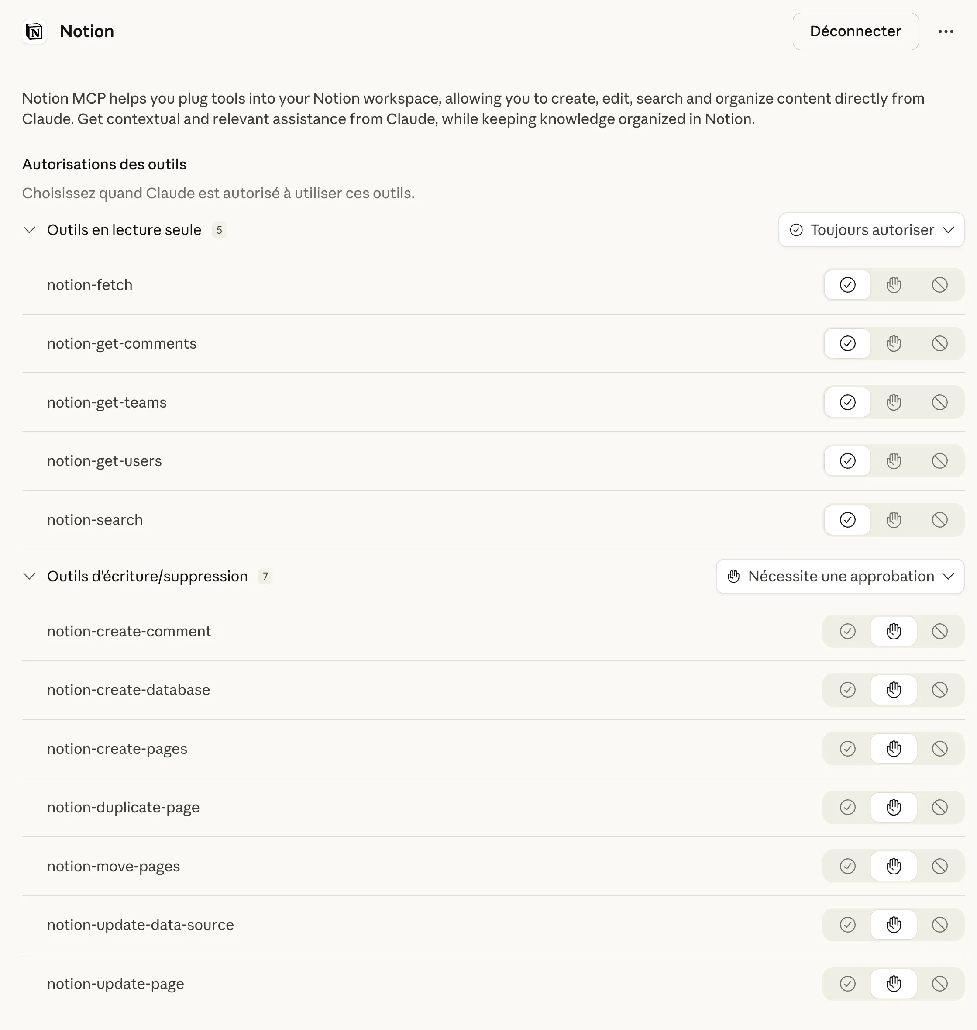Open the three-dot overflow menu
Image resolution: width=977 pixels, height=1030 pixels.
946,31
